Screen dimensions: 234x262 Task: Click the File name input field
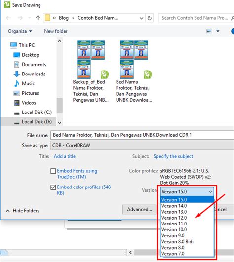[x=142, y=135]
